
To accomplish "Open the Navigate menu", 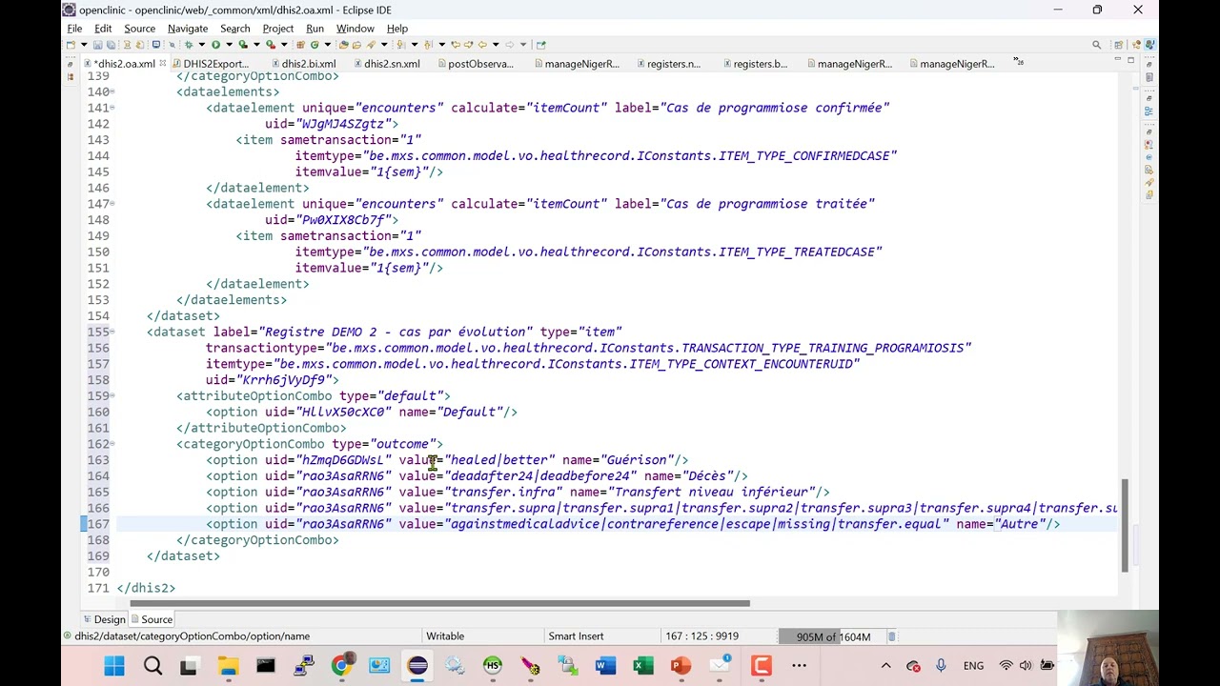I will [188, 29].
